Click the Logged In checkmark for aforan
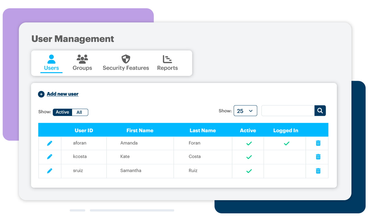The width and height of the screenshot is (368, 221). pyautogui.click(x=287, y=143)
